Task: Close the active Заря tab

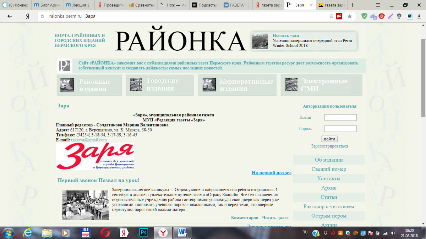Action: coord(311,5)
